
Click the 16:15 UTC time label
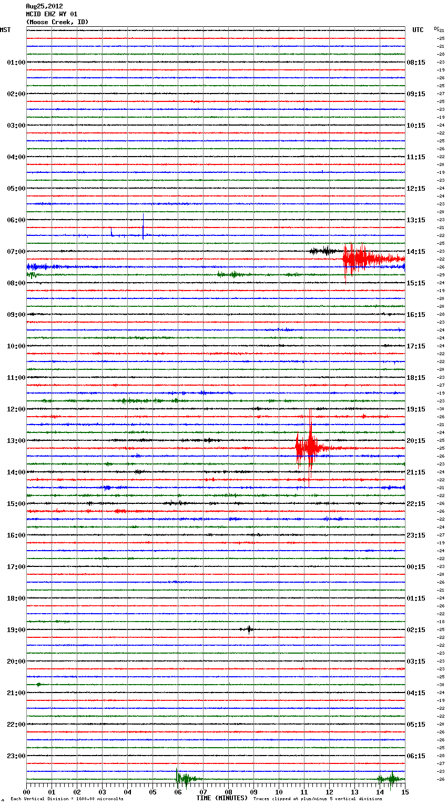coord(416,315)
